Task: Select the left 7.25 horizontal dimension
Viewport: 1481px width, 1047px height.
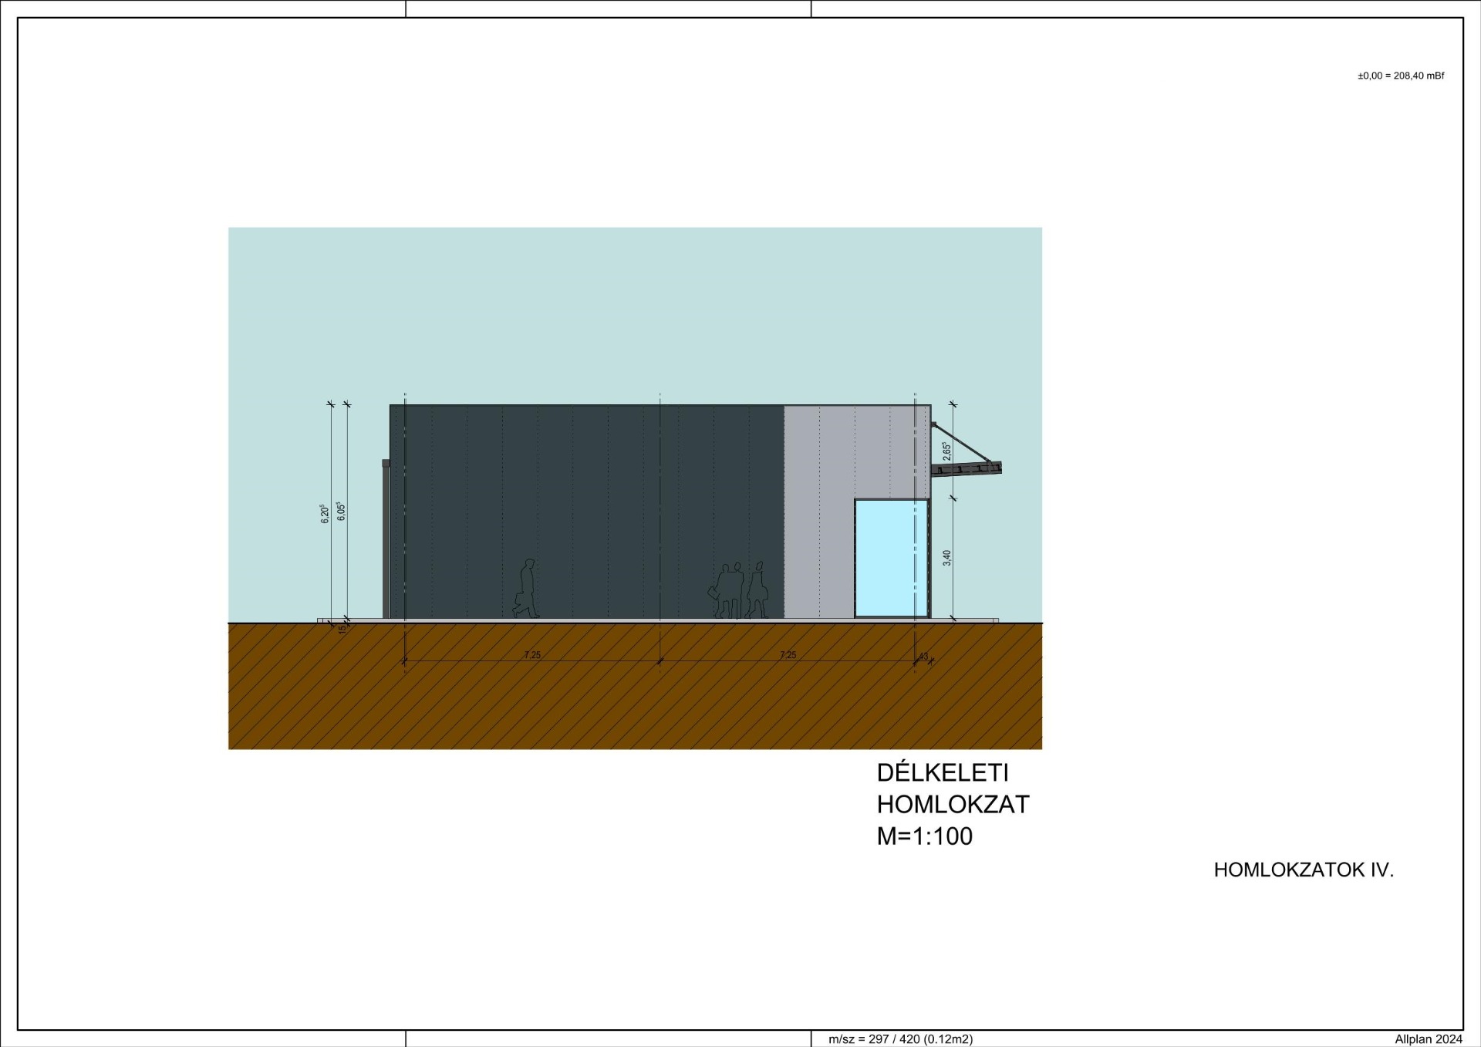Action: (x=532, y=655)
